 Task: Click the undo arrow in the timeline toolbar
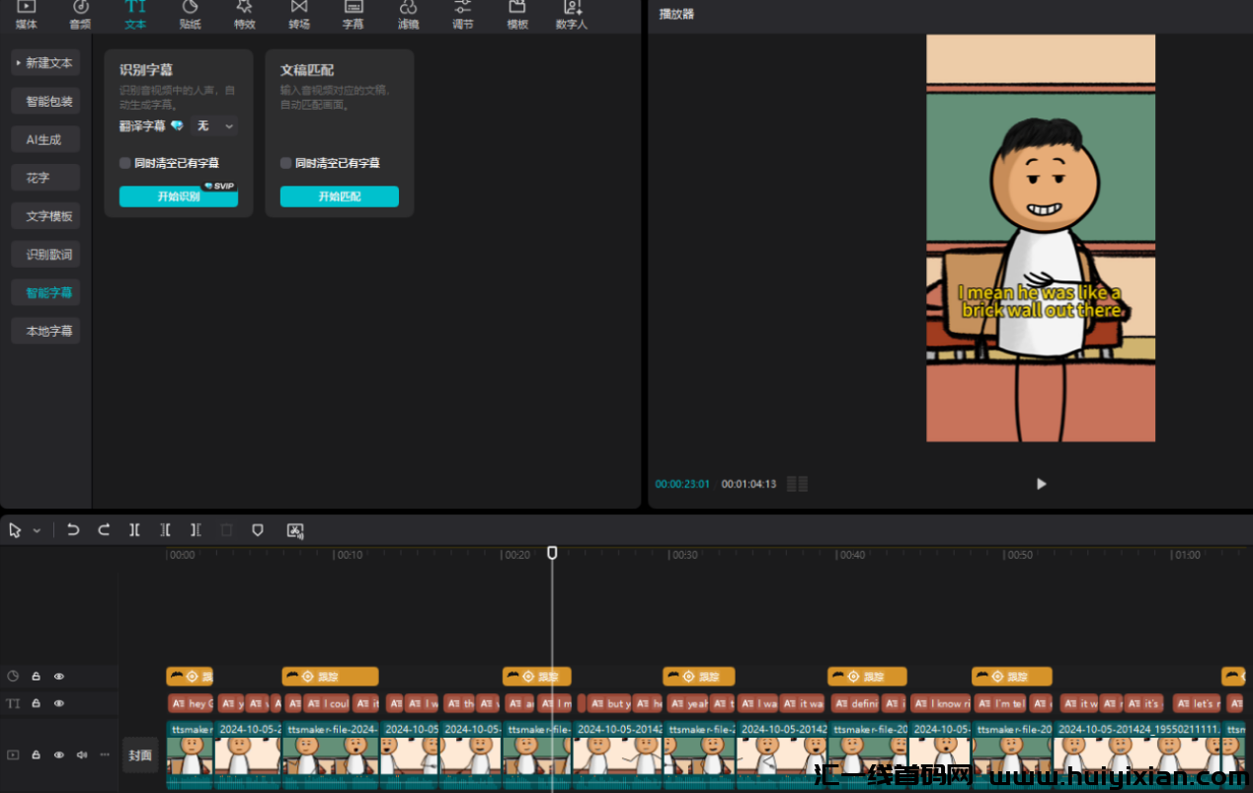click(x=73, y=530)
